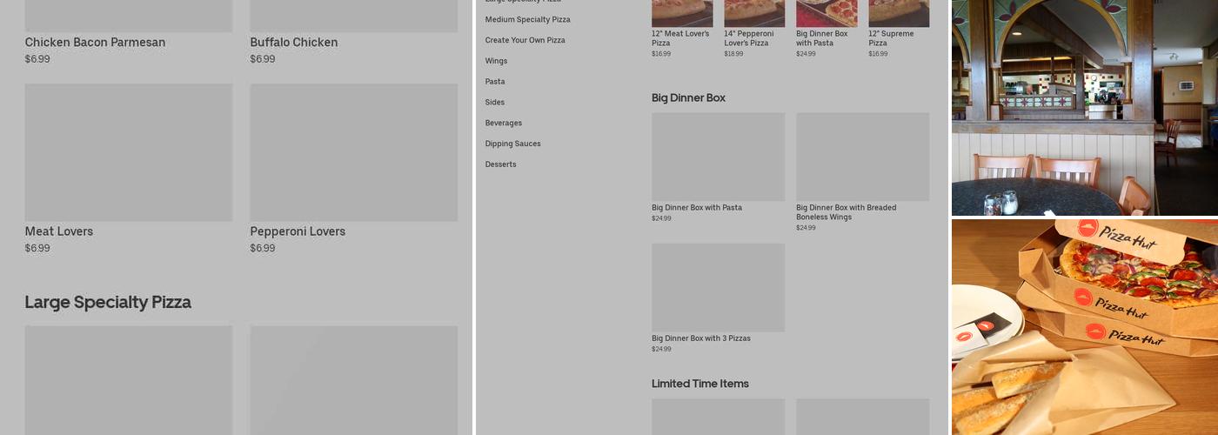Click the $6.99 price under Buffalo Chicken
Image resolution: width=1218 pixels, height=435 pixels.
[263, 59]
